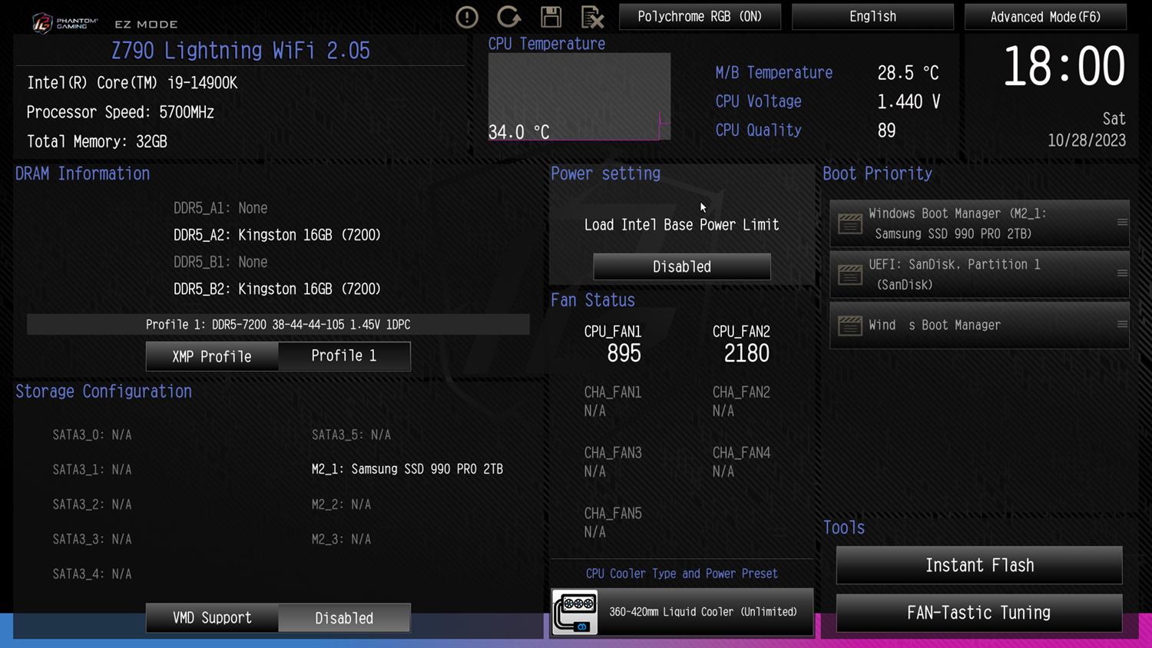This screenshot has width=1152, height=648.
Task: Click the Samsung Windows Boot Manager drive icon
Action: 850,223
